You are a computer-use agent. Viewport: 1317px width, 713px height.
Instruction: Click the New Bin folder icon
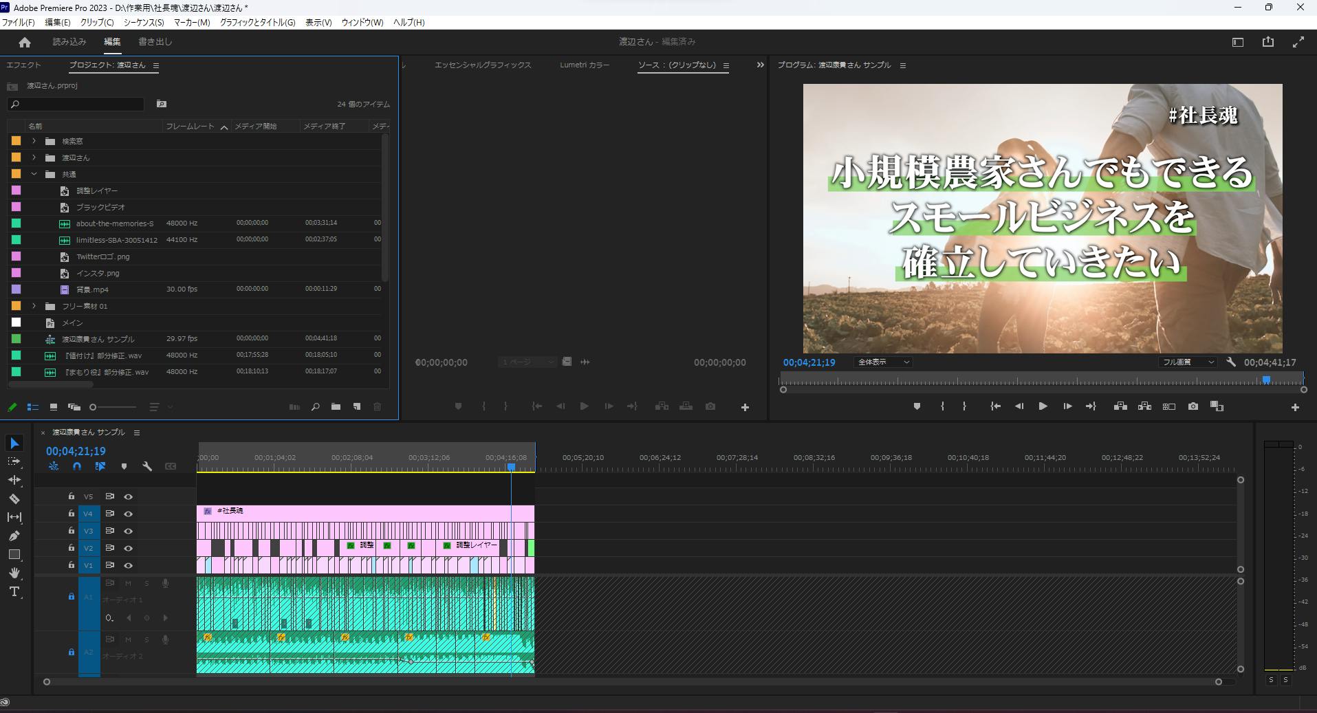tap(336, 407)
